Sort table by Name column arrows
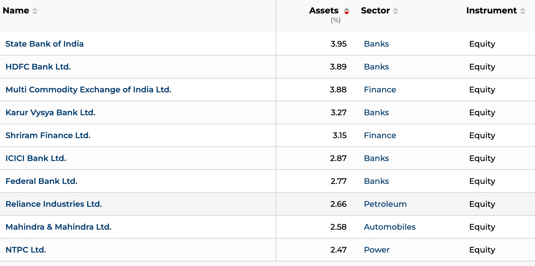 pyautogui.click(x=35, y=11)
